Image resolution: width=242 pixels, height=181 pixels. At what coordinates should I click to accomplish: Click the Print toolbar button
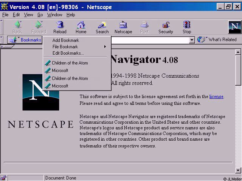tap(144, 28)
